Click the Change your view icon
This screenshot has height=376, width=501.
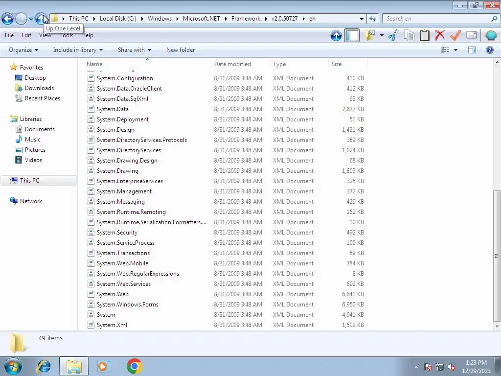(445, 50)
